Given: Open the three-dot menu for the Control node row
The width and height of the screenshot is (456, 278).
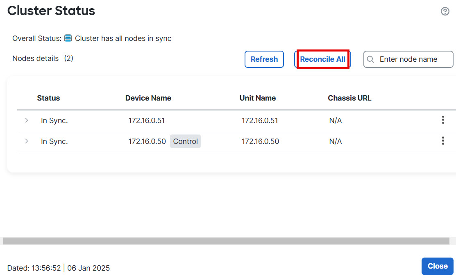Looking at the screenshot, I should [x=443, y=141].
